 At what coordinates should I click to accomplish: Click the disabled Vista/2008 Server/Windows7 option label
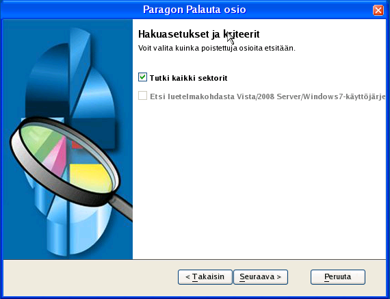[268, 96]
